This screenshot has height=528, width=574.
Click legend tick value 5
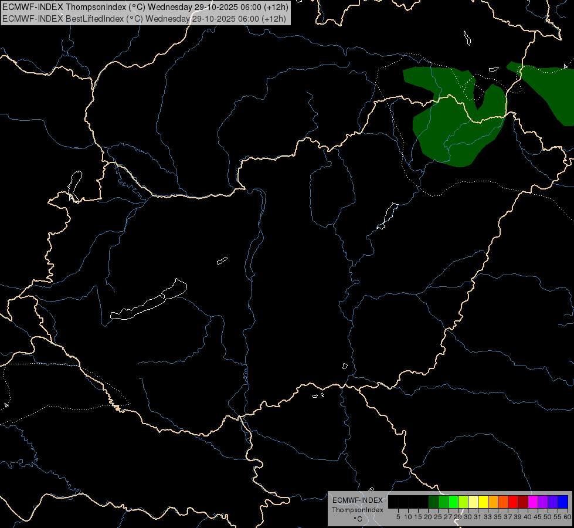pyautogui.click(x=398, y=517)
